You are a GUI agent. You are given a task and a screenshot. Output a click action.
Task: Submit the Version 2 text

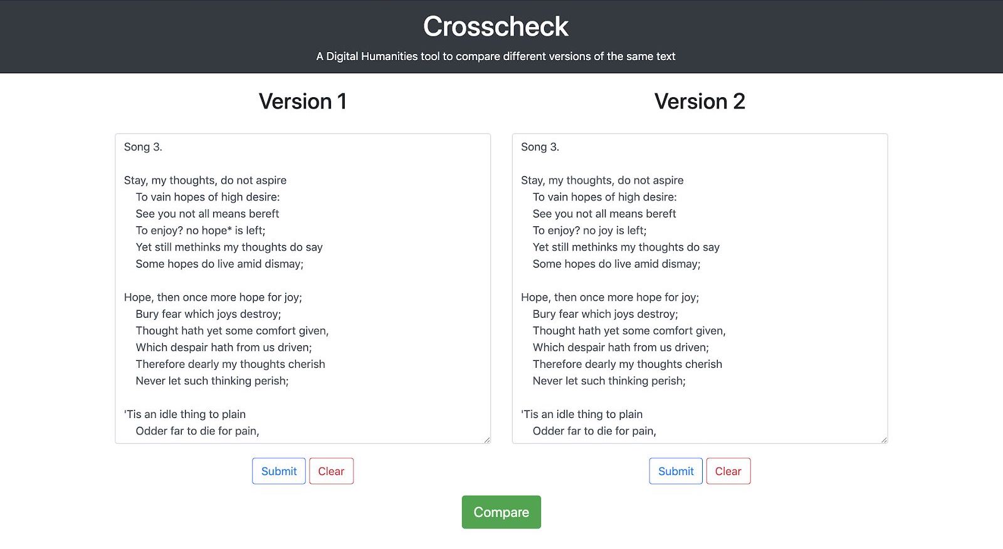(676, 471)
